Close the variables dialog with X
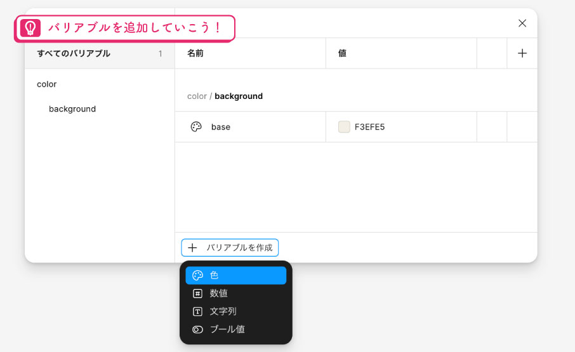The width and height of the screenshot is (575, 352). (x=522, y=23)
